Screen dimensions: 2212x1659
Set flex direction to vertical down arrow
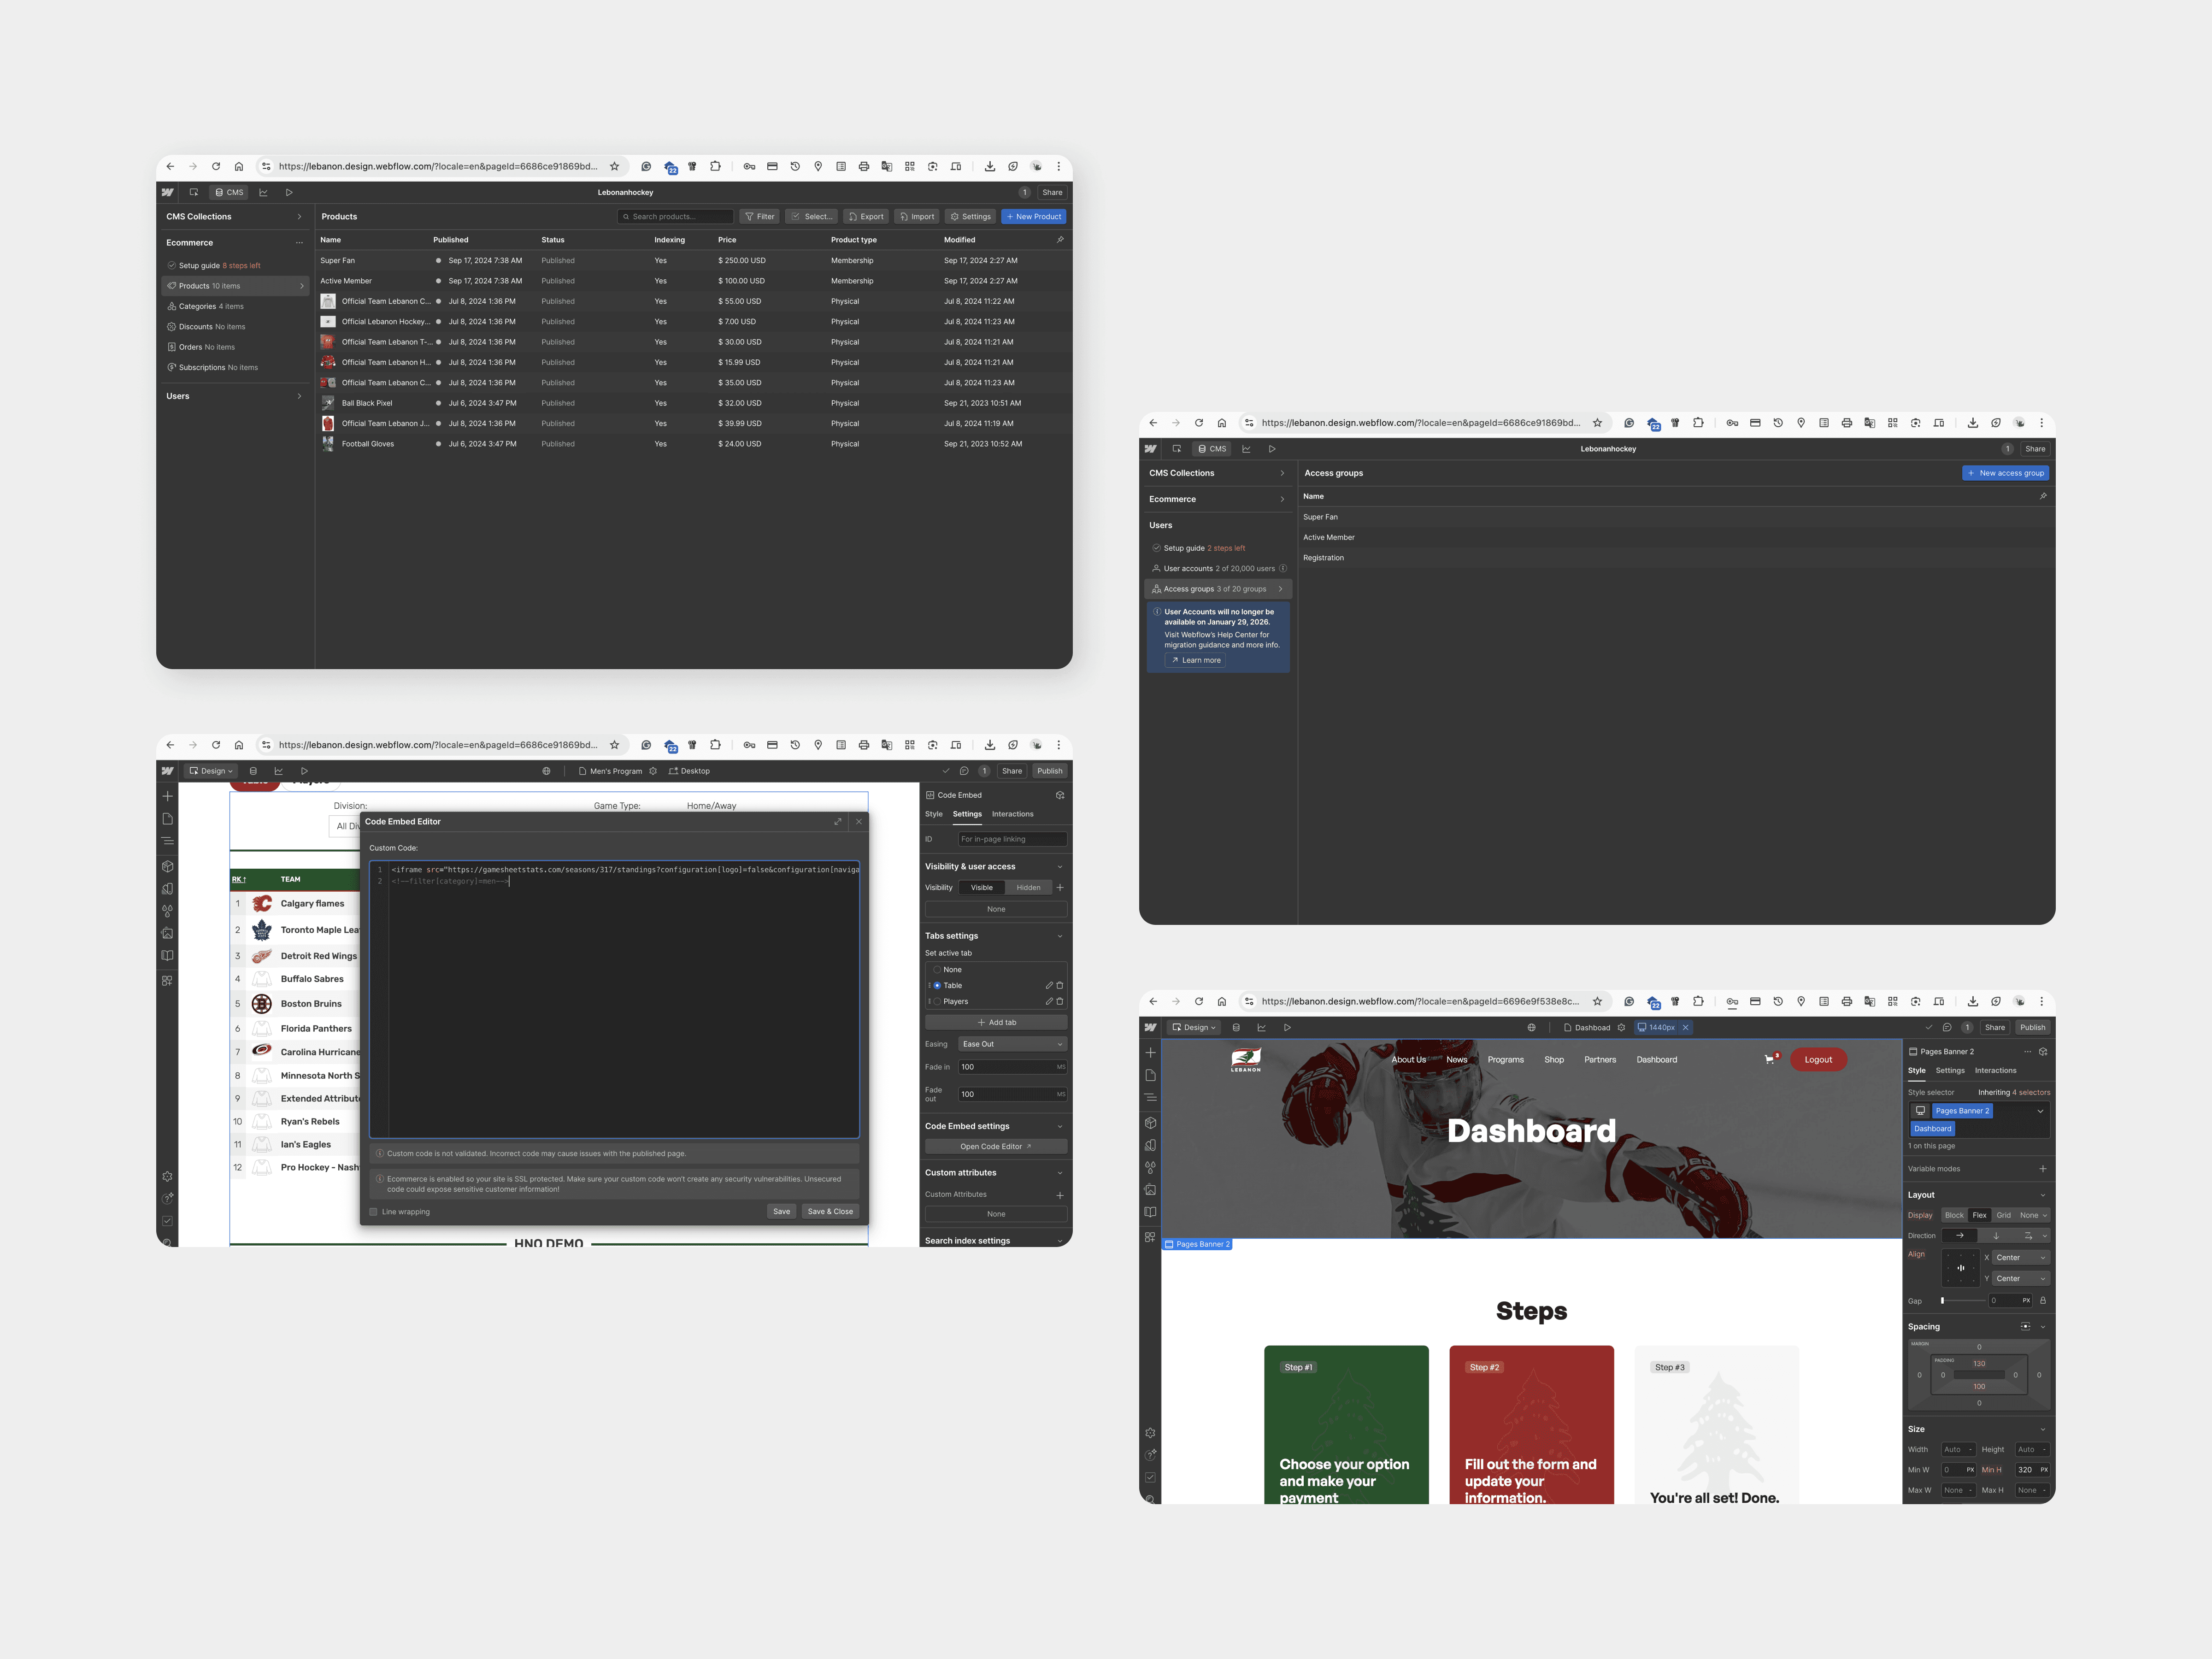tap(1997, 1236)
